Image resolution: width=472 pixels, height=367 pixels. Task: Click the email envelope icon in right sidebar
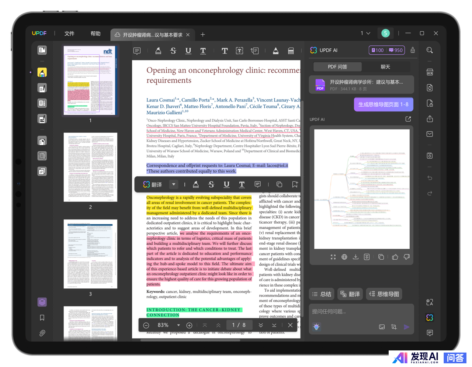(x=430, y=134)
